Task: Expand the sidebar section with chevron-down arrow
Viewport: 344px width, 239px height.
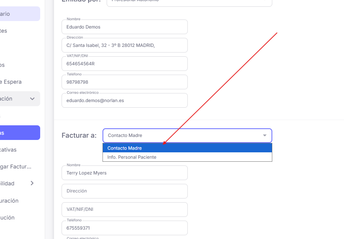Action: [x=32, y=99]
